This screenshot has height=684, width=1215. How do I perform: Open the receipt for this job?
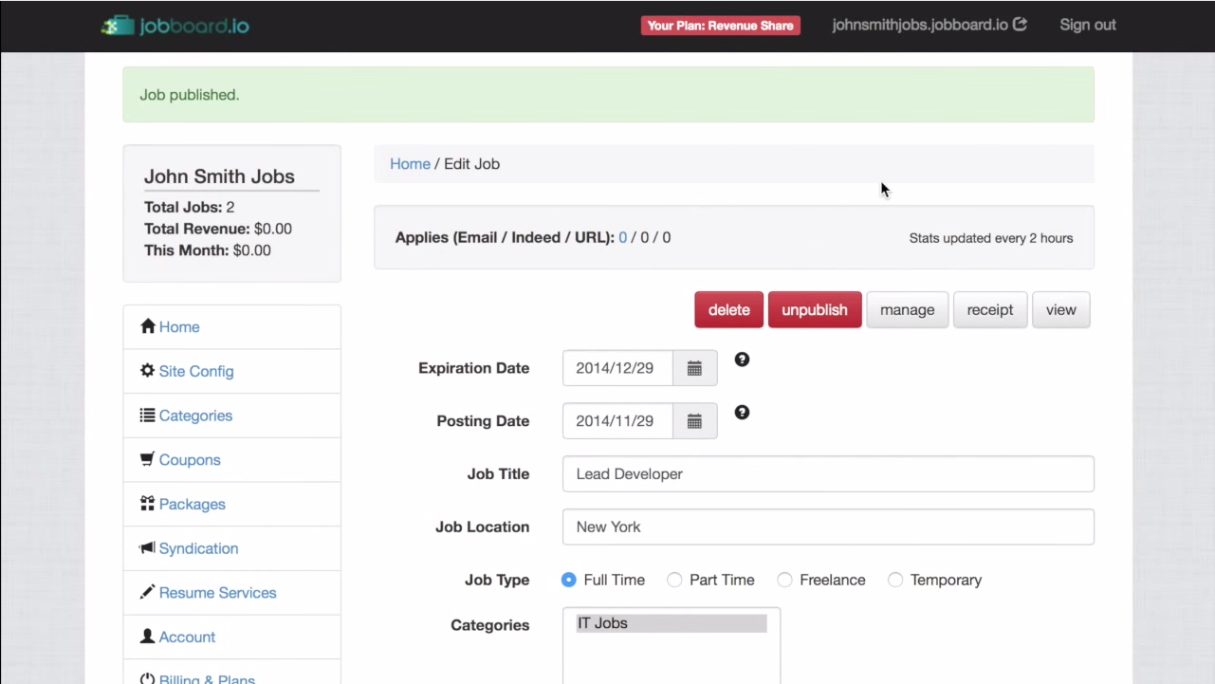coord(990,310)
